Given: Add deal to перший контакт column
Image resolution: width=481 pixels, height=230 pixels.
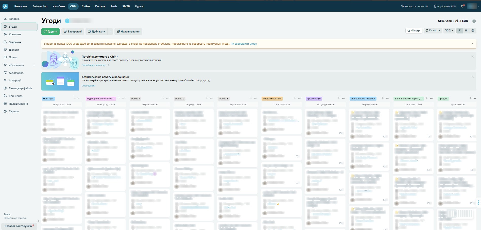Looking at the screenshot, I should click(x=295, y=98).
